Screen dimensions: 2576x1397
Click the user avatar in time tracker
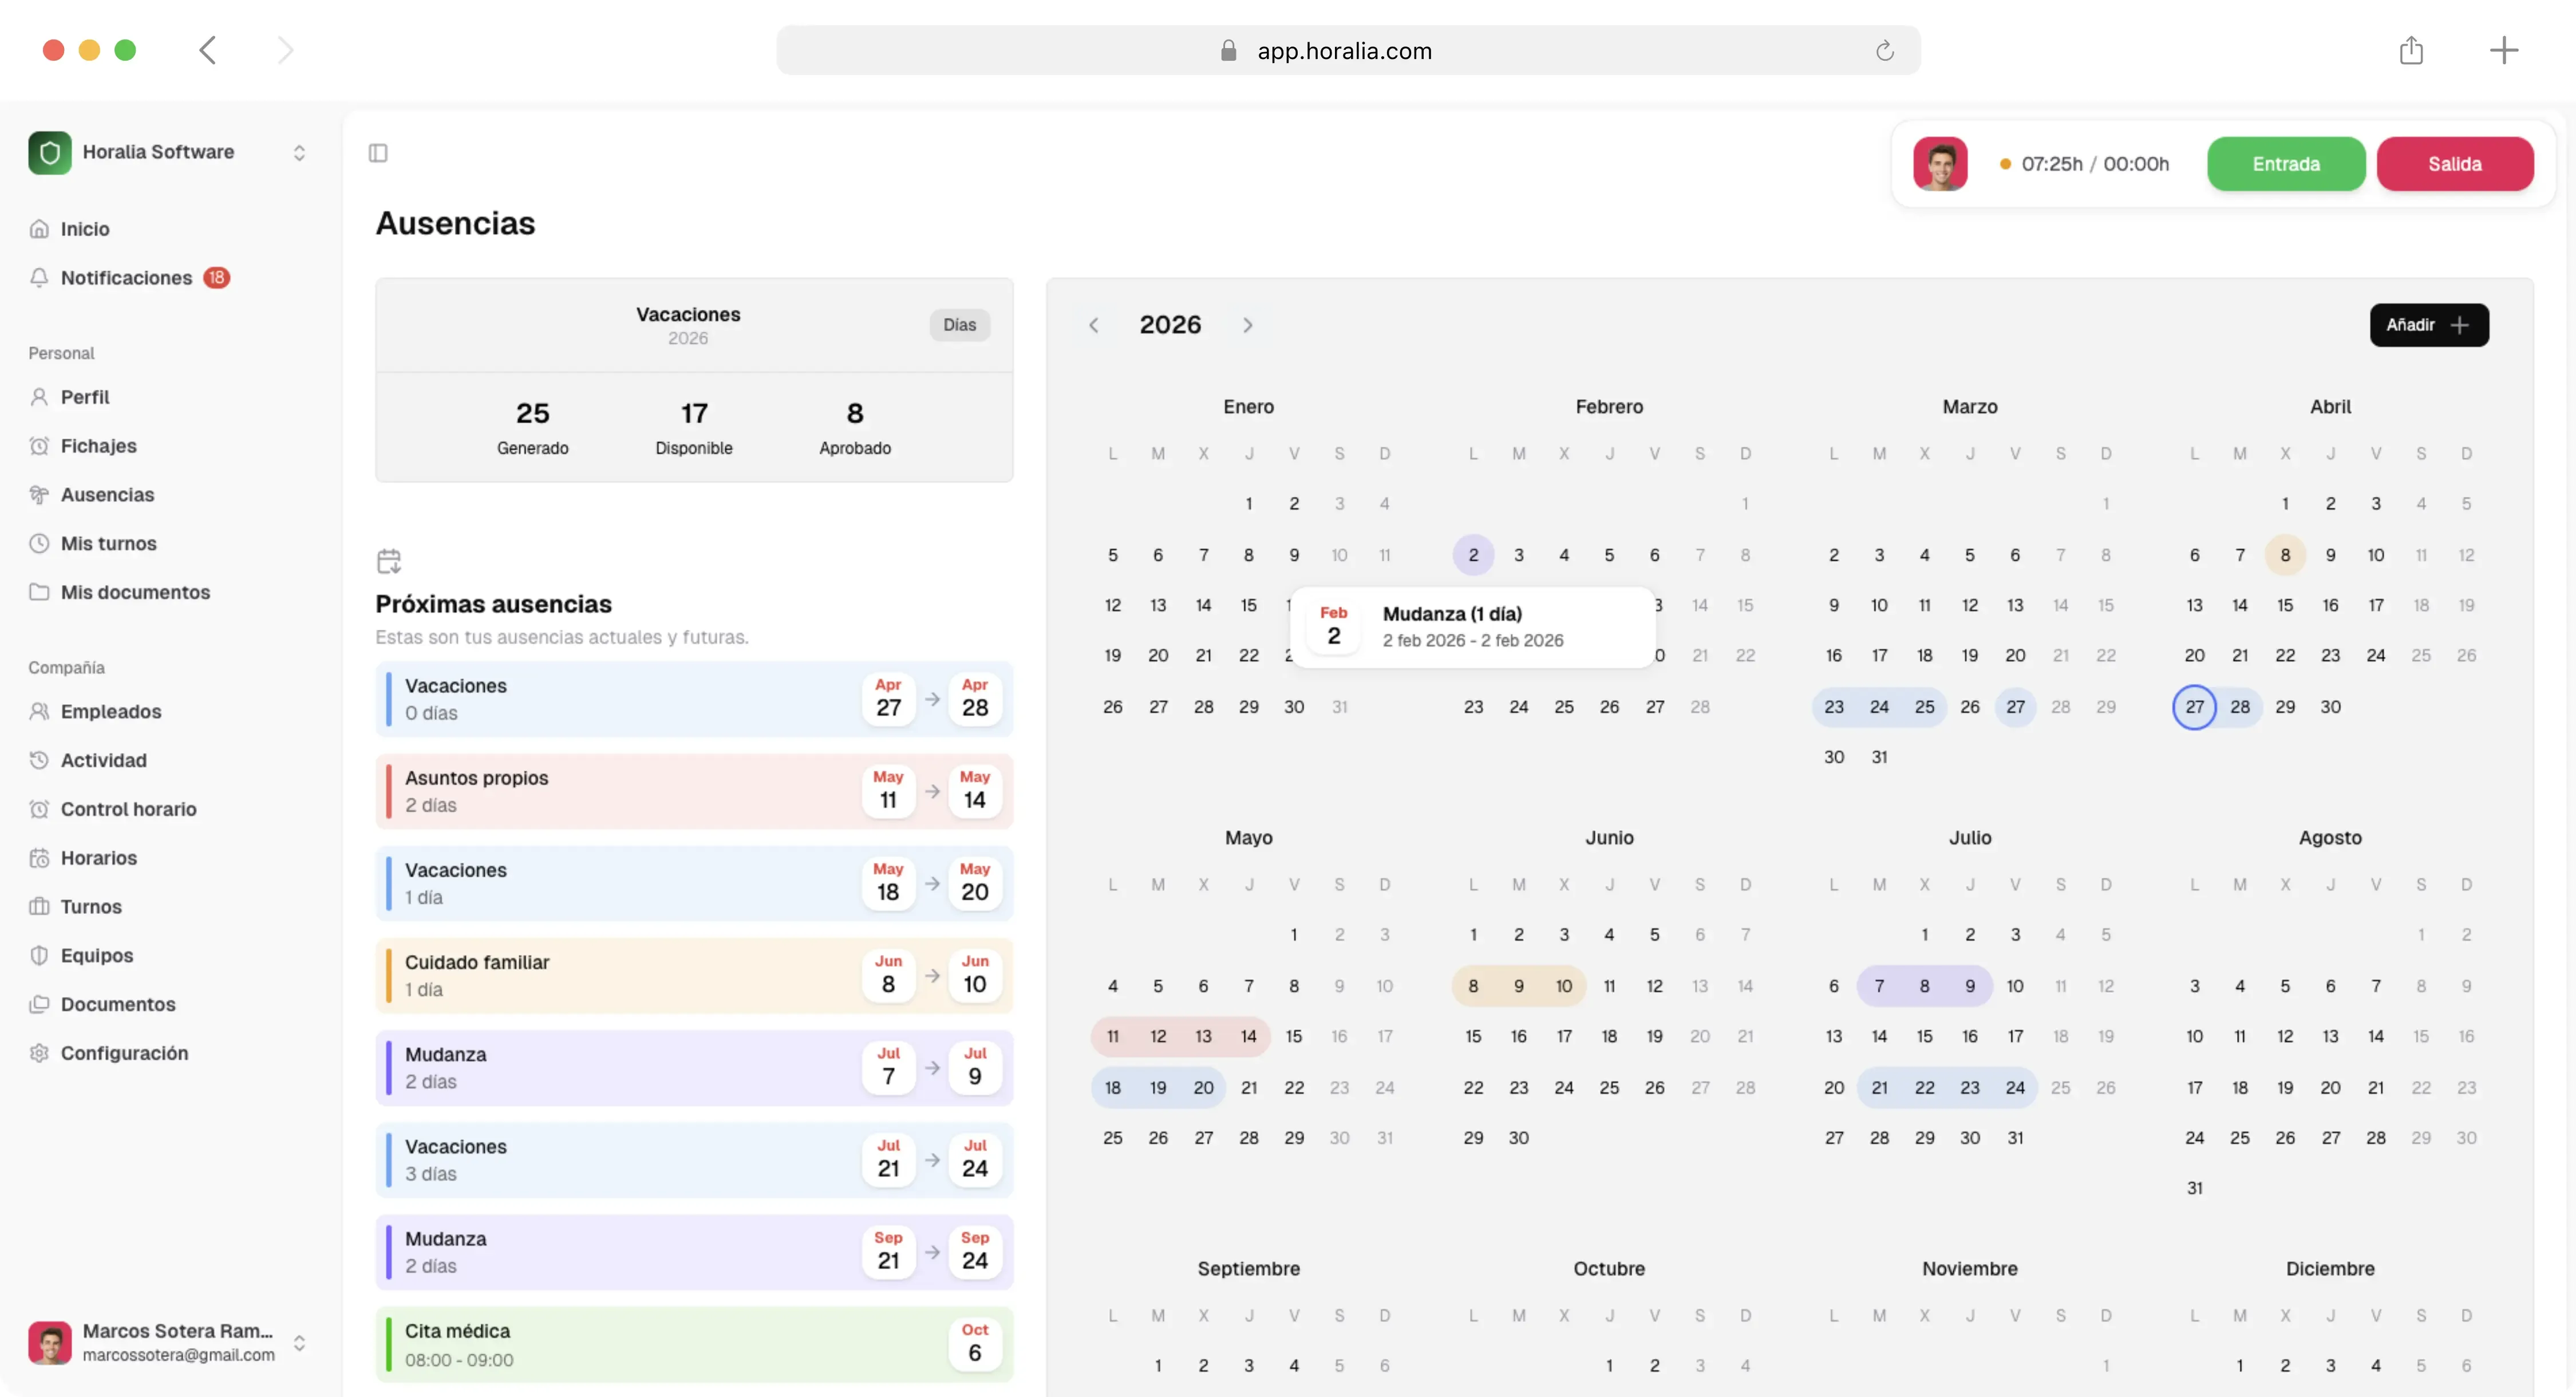coord(1940,164)
